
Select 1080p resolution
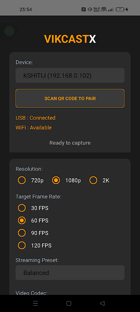[x=66, y=181]
